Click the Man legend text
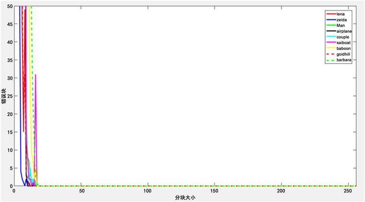The height and width of the screenshot is (202, 365). coord(340,25)
